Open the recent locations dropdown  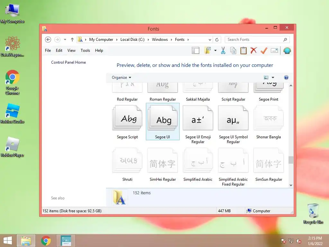click(65, 40)
